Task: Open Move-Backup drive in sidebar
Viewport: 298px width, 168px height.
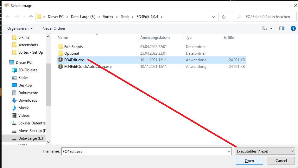Action: (x=32, y=131)
